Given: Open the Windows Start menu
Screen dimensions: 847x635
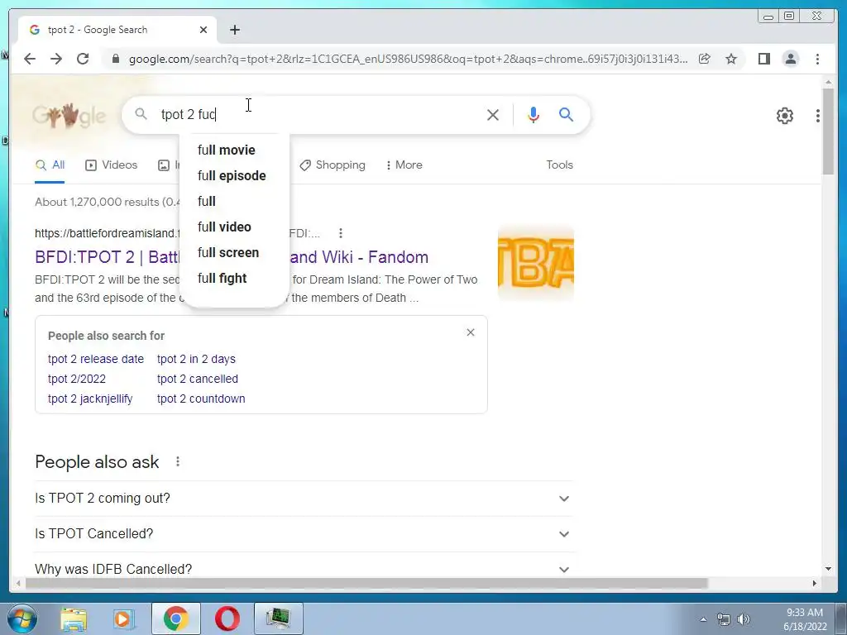Looking at the screenshot, I should point(22,618).
